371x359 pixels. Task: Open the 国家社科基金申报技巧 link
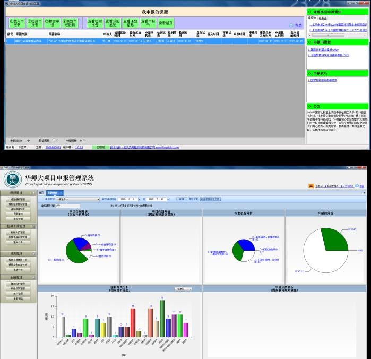pyautogui.click(x=322, y=80)
